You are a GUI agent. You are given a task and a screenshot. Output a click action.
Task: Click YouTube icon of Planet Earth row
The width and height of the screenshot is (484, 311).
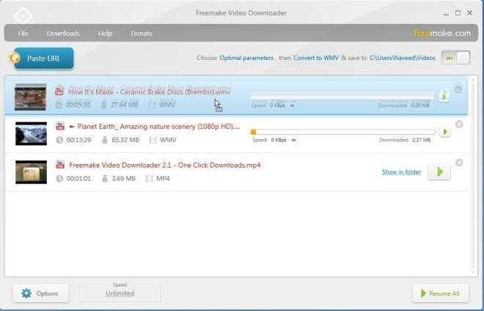[x=60, y=126]
